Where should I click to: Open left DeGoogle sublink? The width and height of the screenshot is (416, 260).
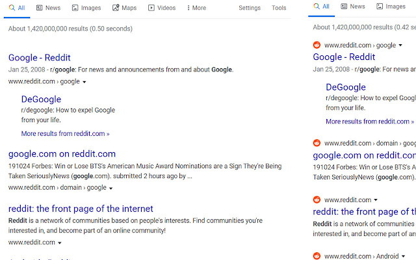(41, 99)
